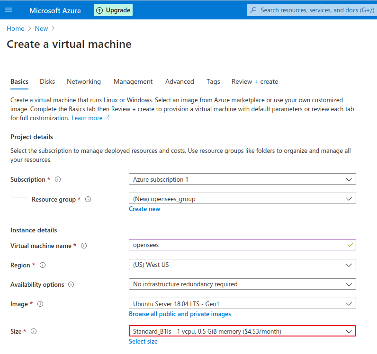377x354 pixels.
Task: Expand the Region dropdown list
Action: coord(242,265)
